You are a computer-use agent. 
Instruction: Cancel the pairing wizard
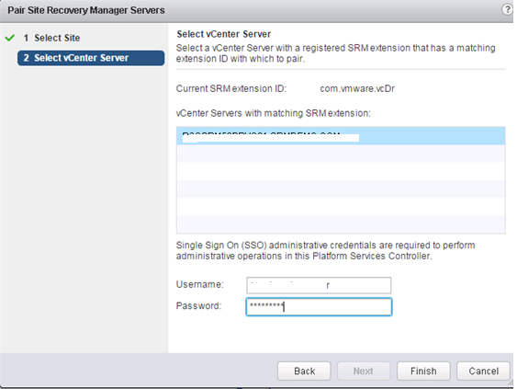pos(483,372)
